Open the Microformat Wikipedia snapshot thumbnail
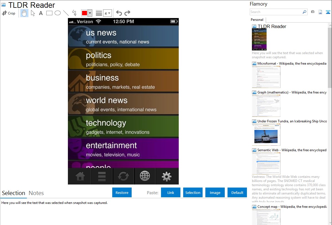The width and height of the screenshot is (332, 225). tap(266, 77)
